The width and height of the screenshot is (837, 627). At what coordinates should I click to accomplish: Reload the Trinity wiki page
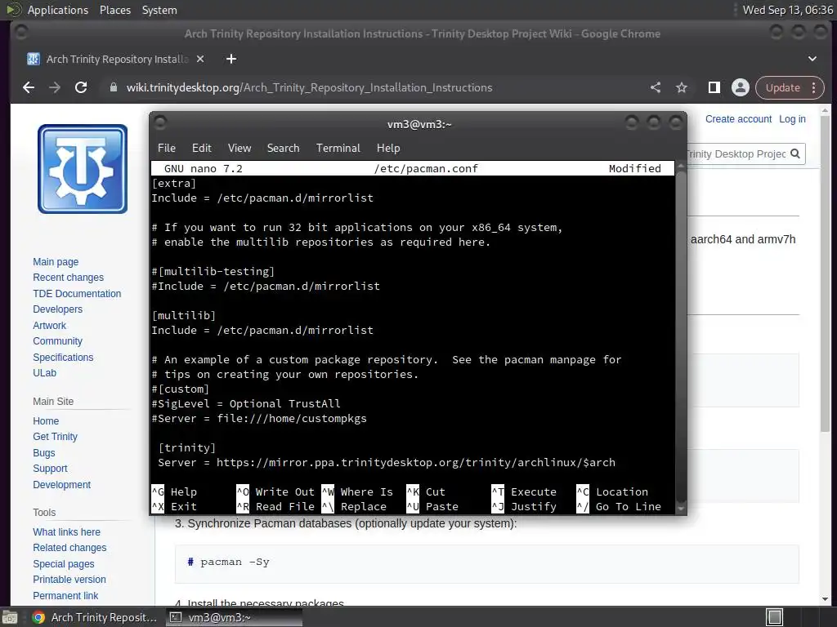coord(81,87)
